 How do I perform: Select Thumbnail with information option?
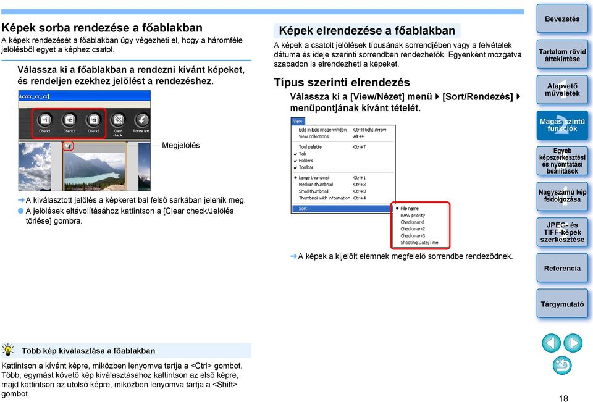point(343,198)
